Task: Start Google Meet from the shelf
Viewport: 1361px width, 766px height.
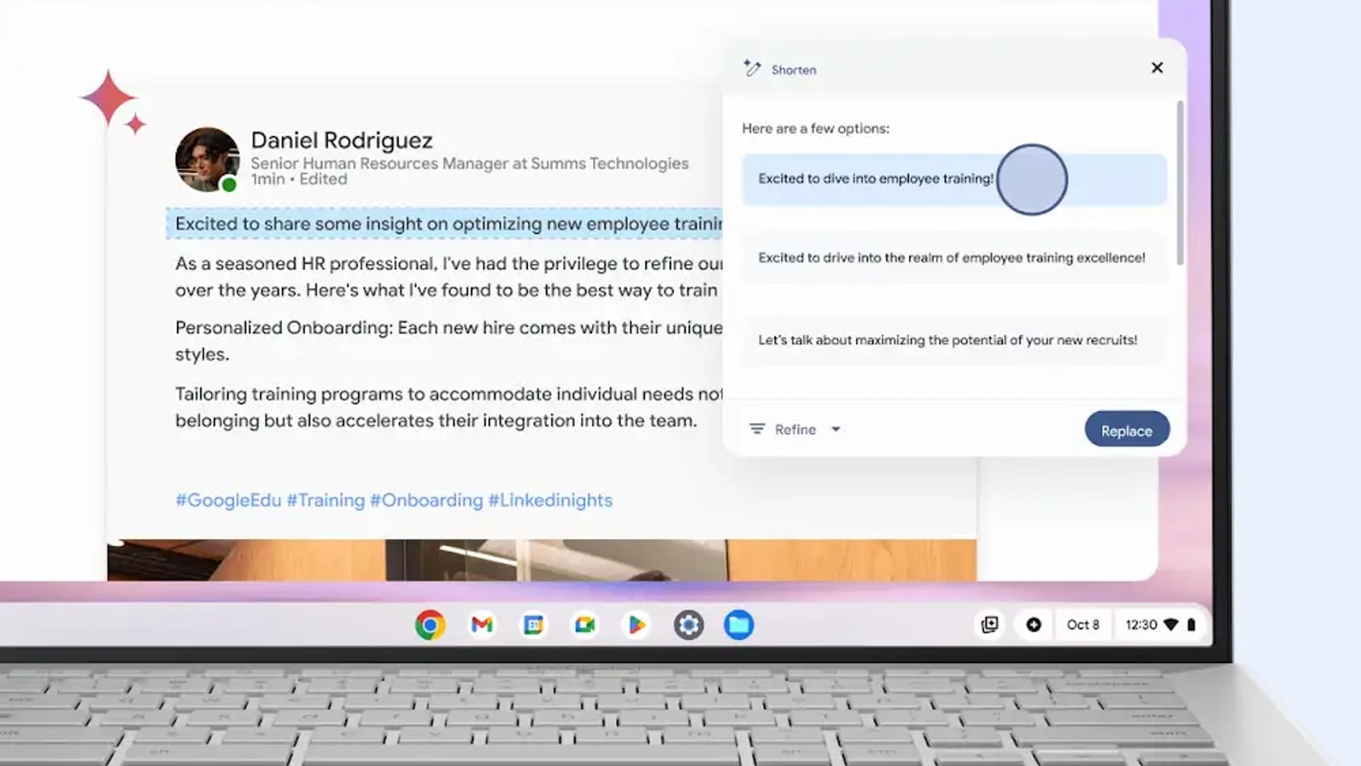Action: (x=585, y=625)
